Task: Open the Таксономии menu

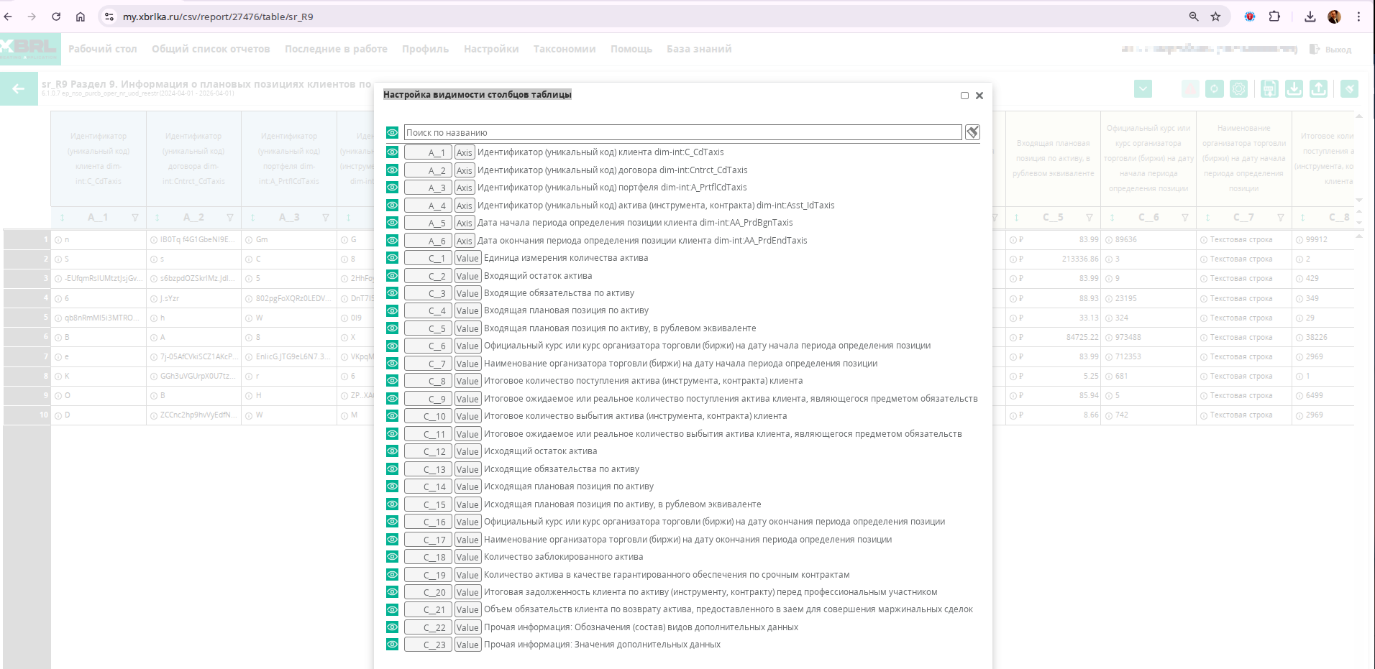Action: [x=564, y=49]
